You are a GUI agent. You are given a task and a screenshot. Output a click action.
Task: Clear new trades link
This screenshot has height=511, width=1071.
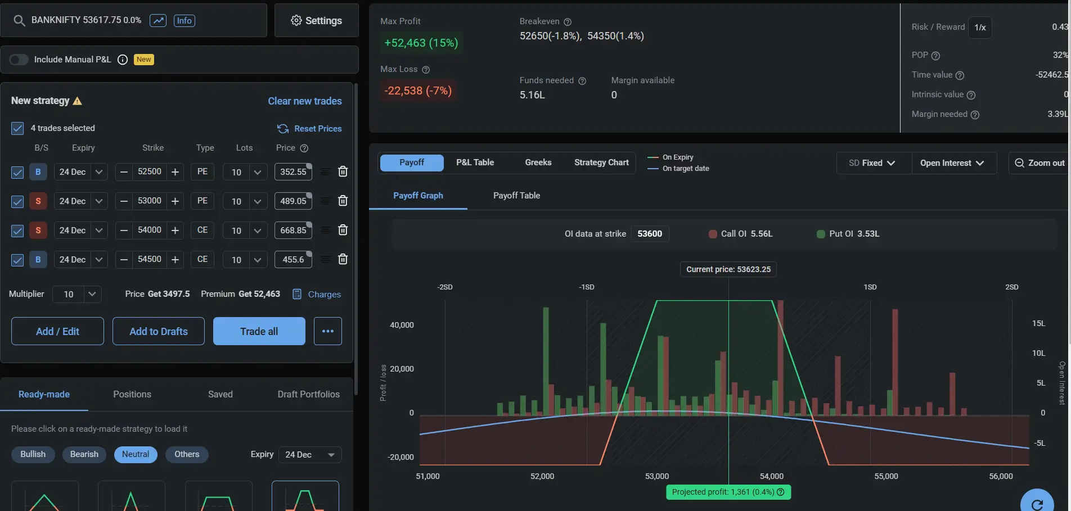305,101
